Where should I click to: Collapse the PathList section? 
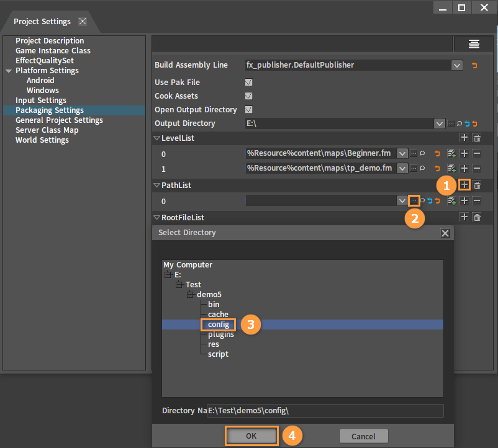(x=156, y=185)
